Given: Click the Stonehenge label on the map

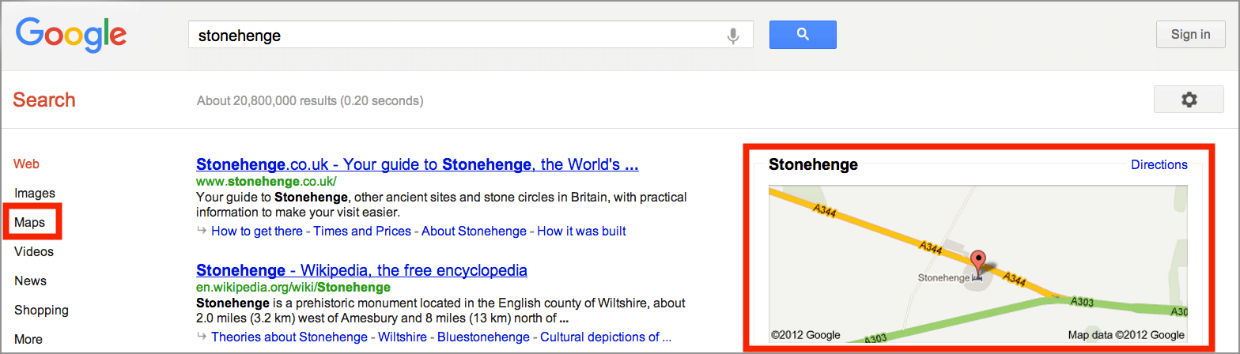Looking at the screenshot, I should (943, 278).
